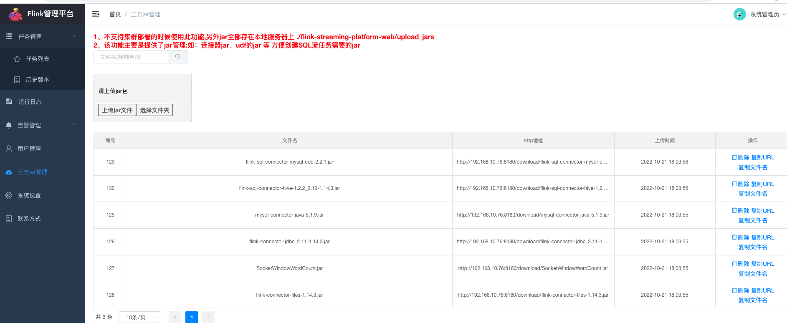Viewport: 787px width, 323px height.
Task: Click the cloud upload icon beside 三方jar管理
Action: point(9,172)
